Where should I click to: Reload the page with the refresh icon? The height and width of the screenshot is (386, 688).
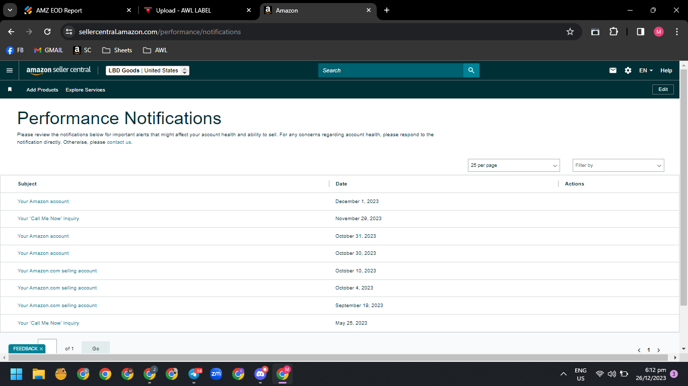pyautogui.click(x=47, y=32)
